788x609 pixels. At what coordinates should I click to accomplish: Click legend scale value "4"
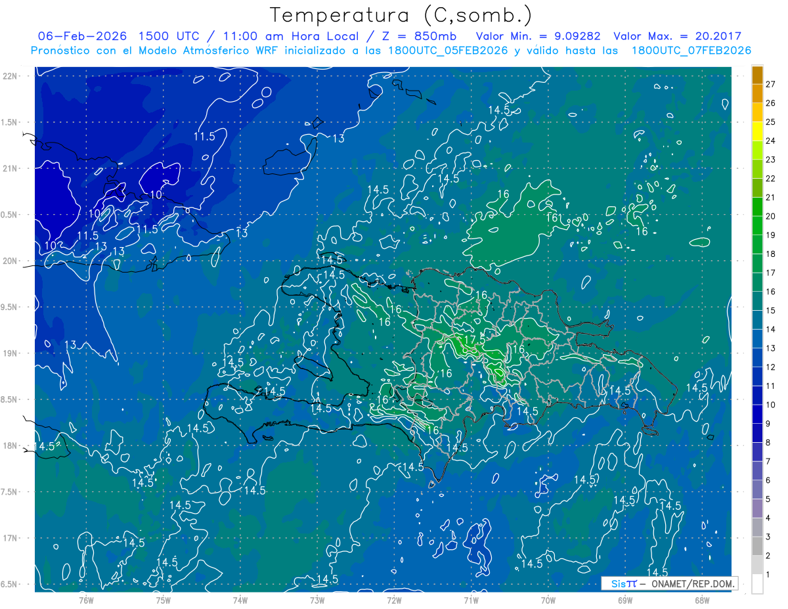click(x=768, y=518)
